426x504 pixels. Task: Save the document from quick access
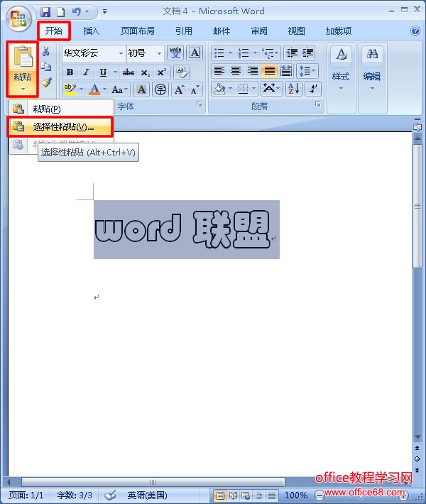pos(45,12)
